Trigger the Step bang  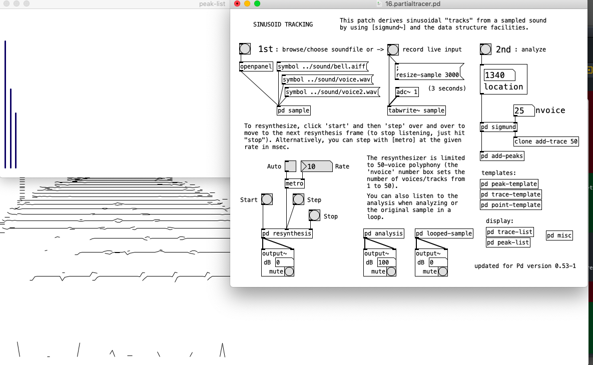[298, 199]
